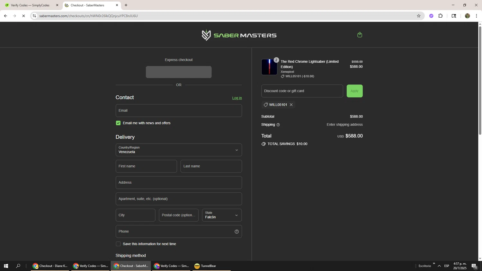Focus the Address field
The height and width of the screenshot is (271, 482).
click(179, 182)
